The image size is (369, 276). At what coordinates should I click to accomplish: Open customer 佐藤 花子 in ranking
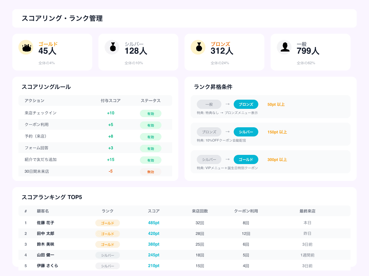[x=46, y=223]
